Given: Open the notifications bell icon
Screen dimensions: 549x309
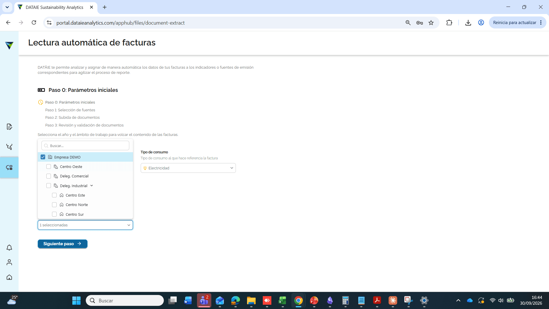Looking at the screenshot, I should pyautogui.click(x=9, y=248).
